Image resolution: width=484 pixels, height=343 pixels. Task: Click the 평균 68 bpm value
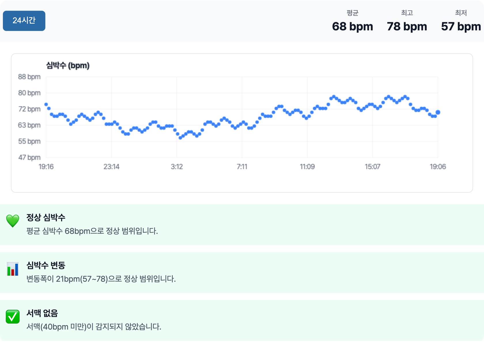click(352, 27)
